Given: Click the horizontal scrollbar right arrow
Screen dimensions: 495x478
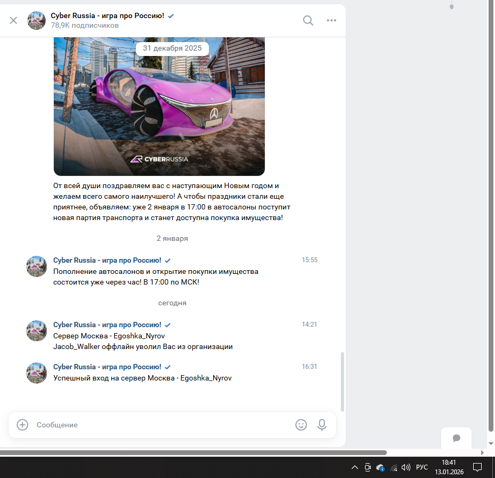Looking at the screenshot, I should 482,452.
